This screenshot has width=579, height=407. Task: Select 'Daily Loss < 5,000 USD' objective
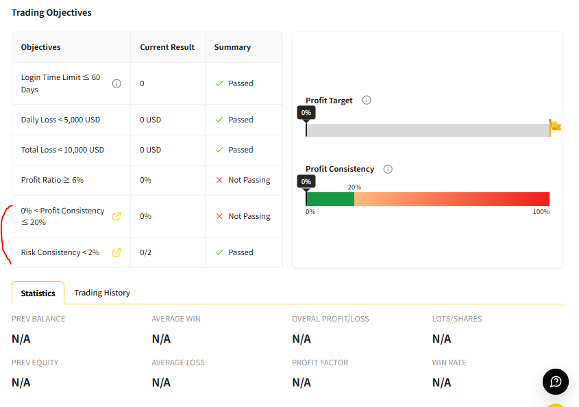pos(60,120)
